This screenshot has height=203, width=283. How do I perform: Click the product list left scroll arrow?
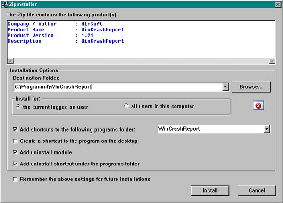coord(10,61)
